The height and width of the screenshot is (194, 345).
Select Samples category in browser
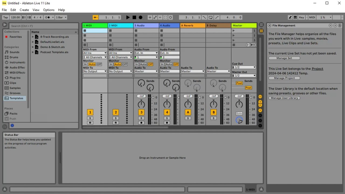(x=15, y=88)
